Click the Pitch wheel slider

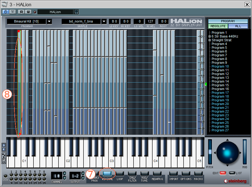[210, 152]
